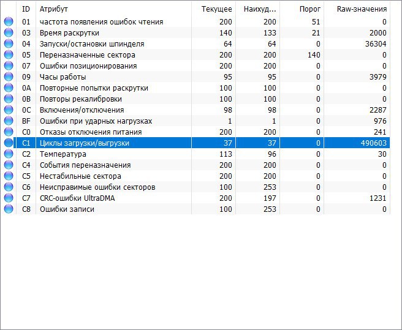Sort by the ID column header
The image size is (402, 330).
click(26, 9)
